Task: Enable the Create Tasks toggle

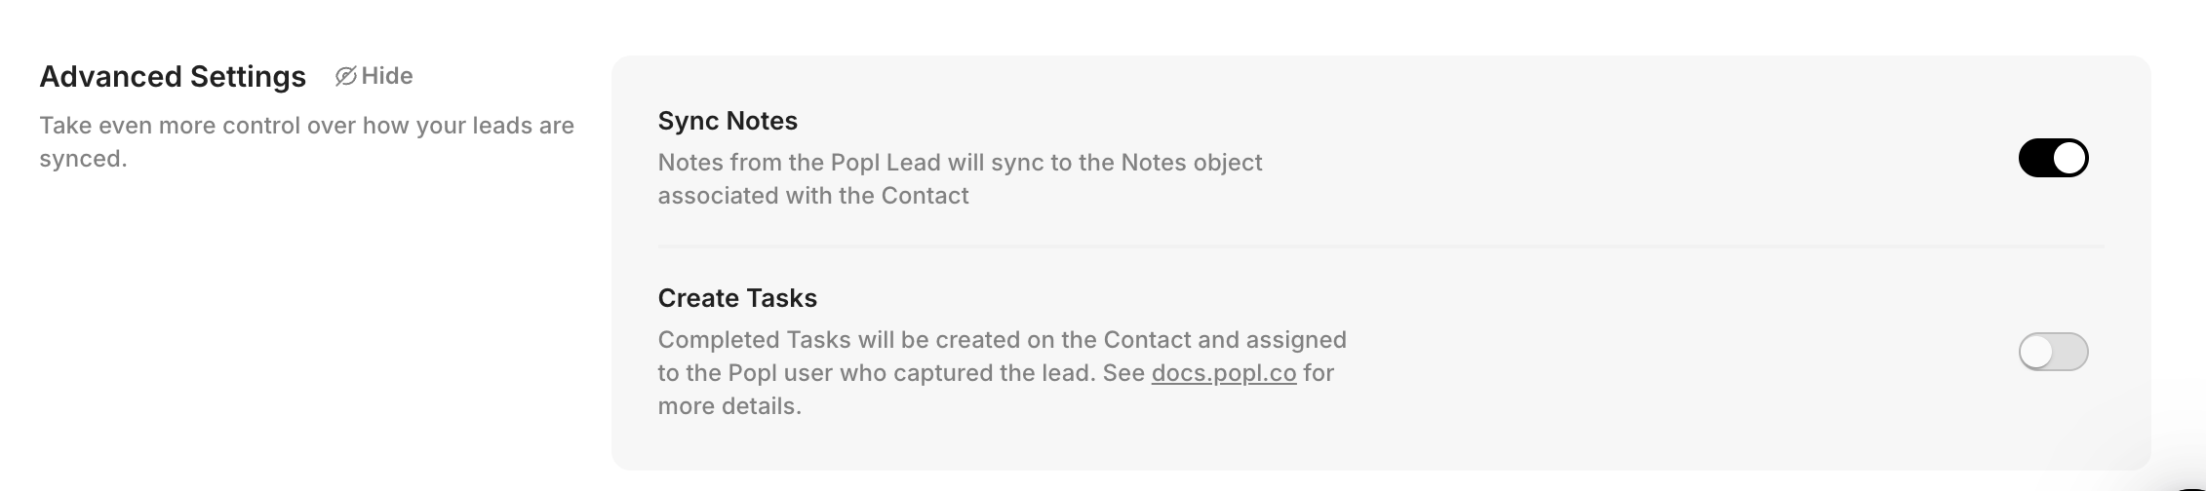Action: tap(2053, 352)
